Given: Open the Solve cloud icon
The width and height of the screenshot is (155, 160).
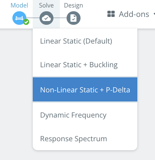Looking at the screenshot, I should click(46, 18).
